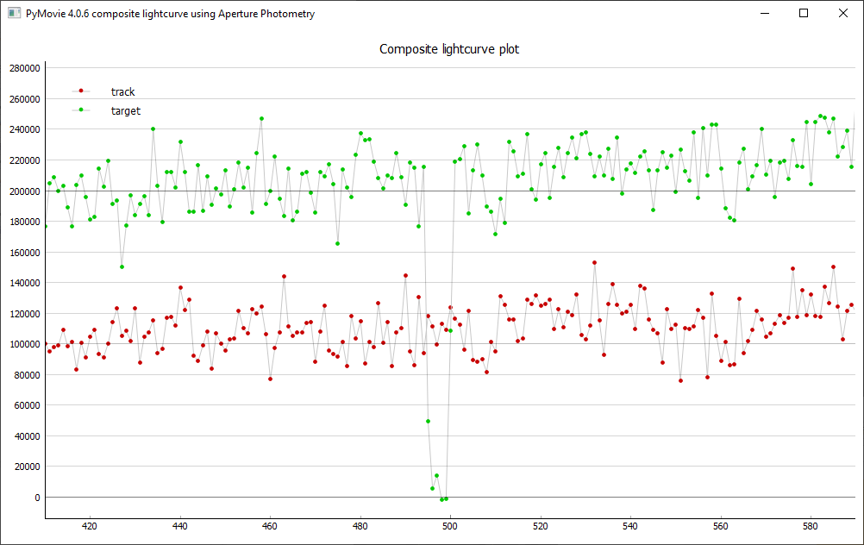
Task: Click the 500 tick label on x-axis
Action: coord(450,525)
